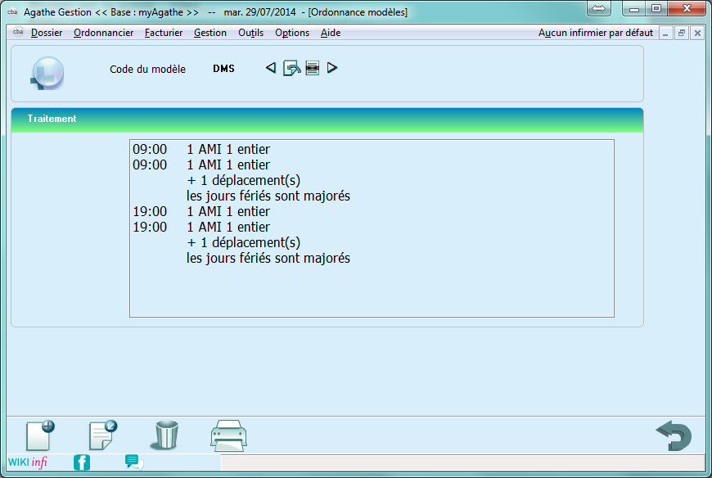Click the double-arrow title bar button
The image size is (712, 478).
click(598, 8)
